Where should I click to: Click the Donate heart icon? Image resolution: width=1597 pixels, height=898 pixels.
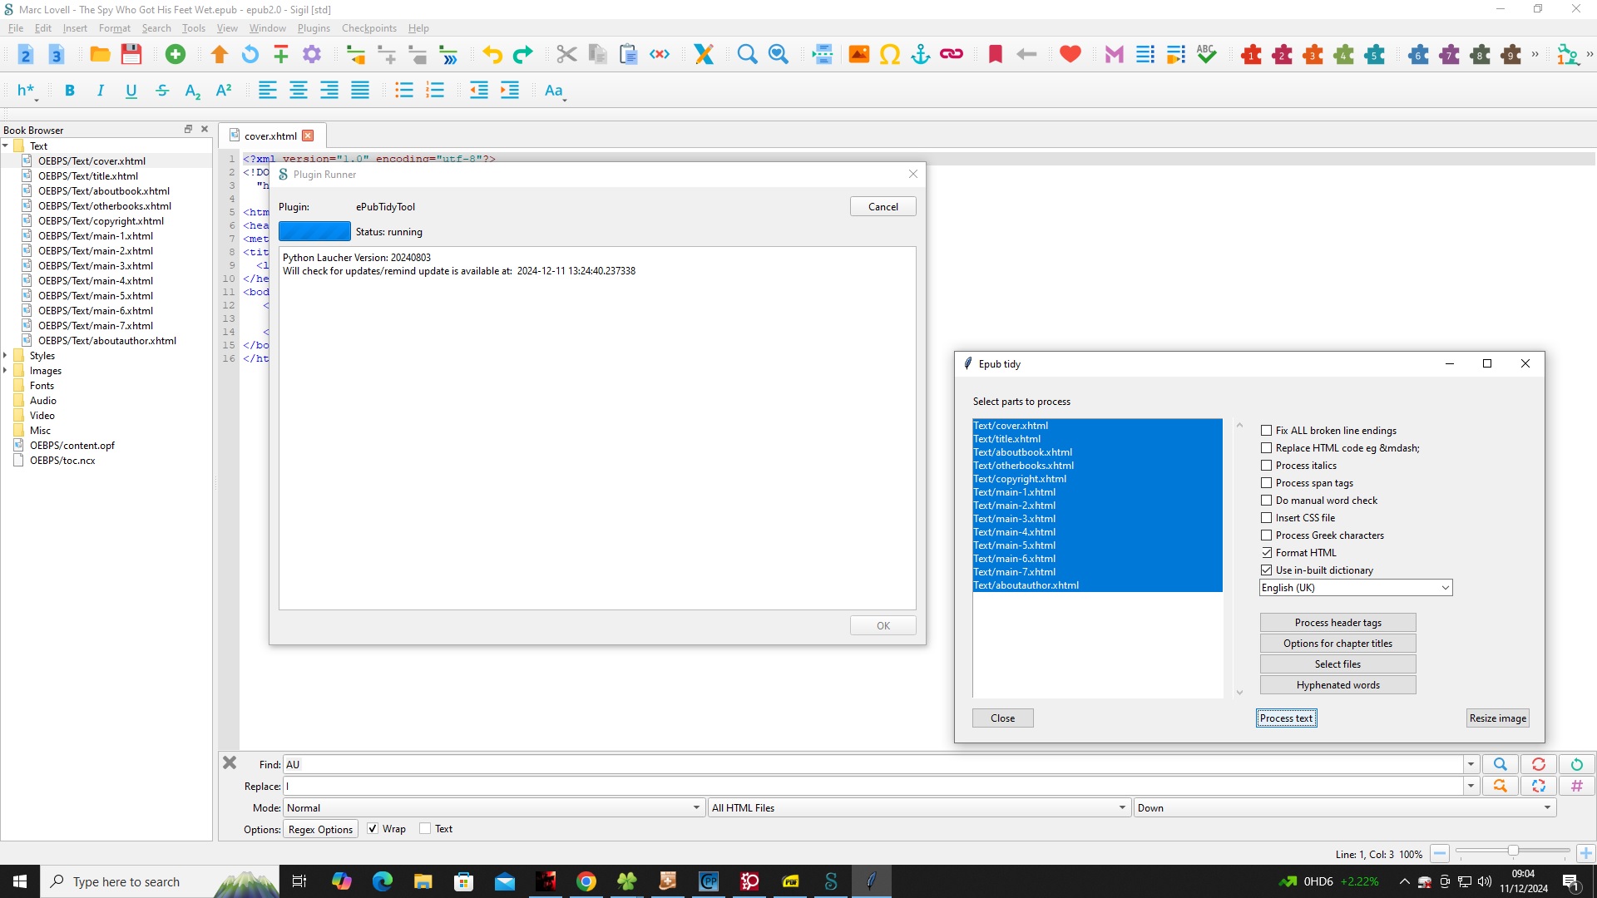point(1070,55)
